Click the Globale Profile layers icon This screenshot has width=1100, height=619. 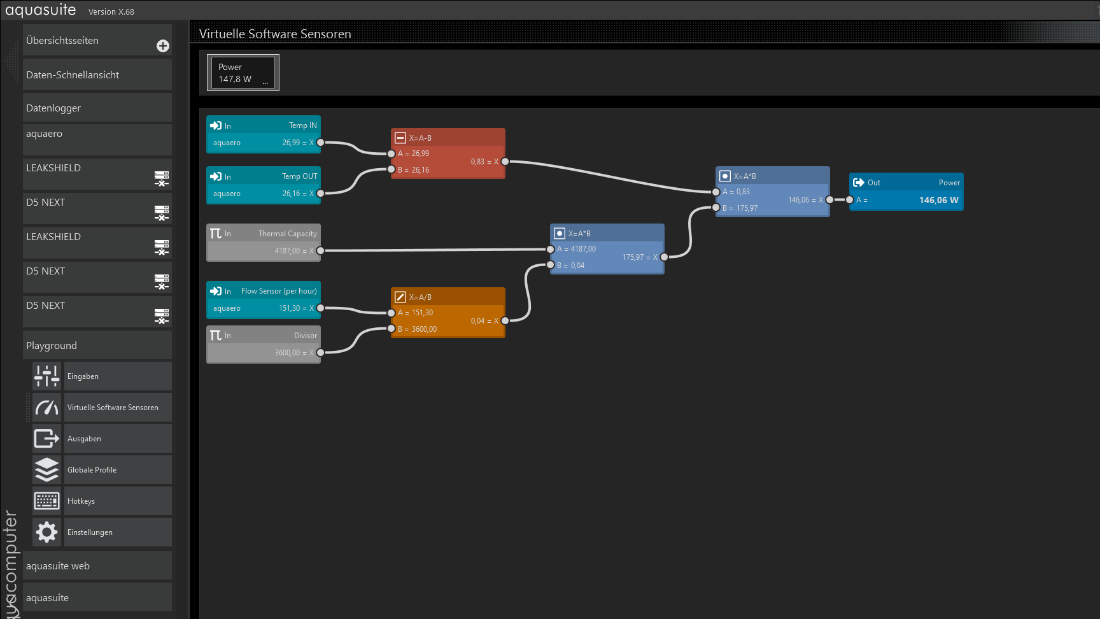[47, 469]
